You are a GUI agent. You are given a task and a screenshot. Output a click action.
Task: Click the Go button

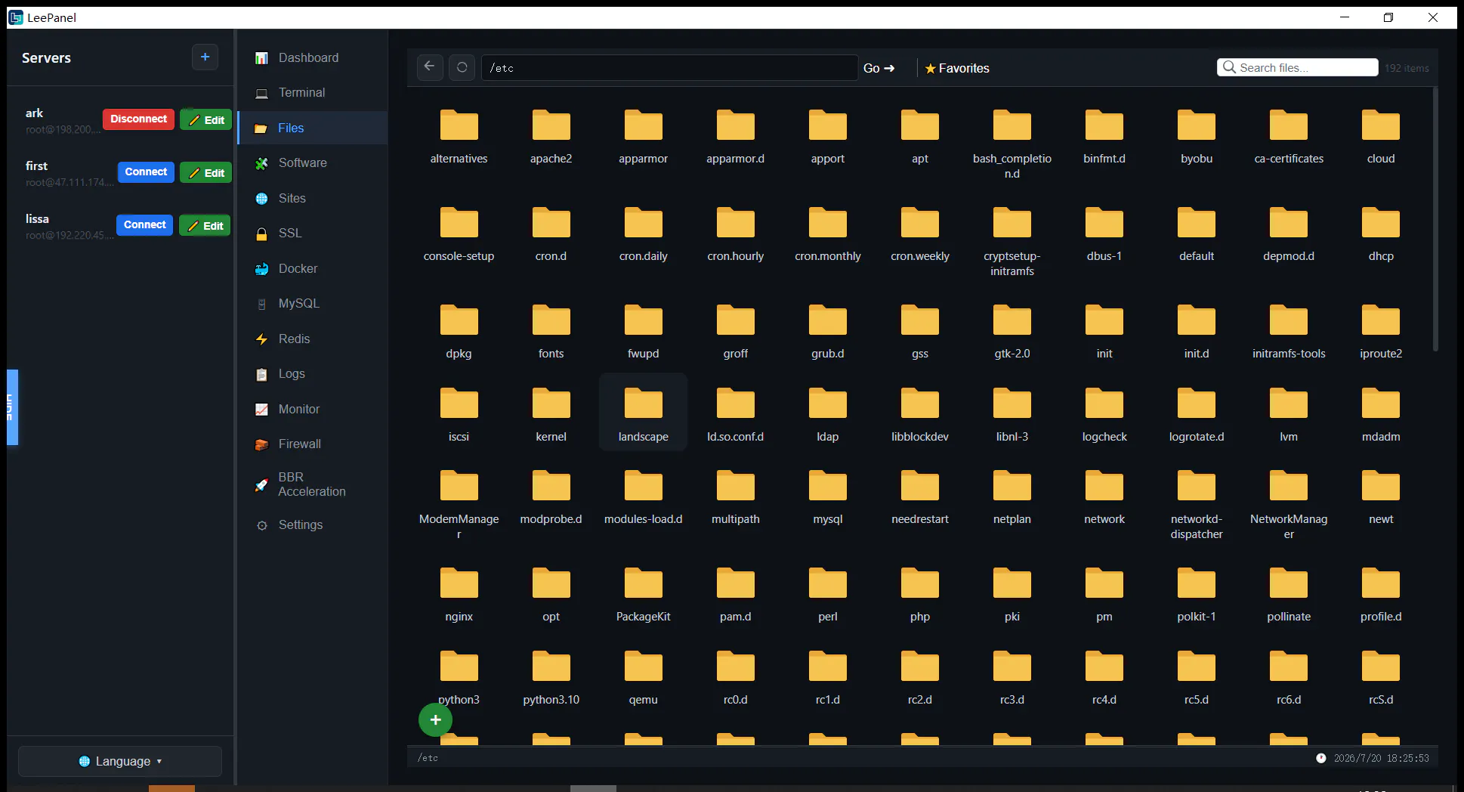pos(879,68)
